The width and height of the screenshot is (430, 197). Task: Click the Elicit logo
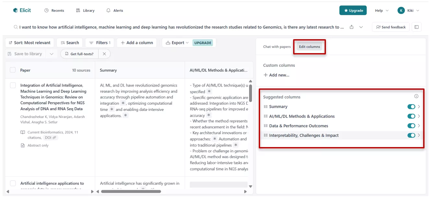tap(21, 10)
